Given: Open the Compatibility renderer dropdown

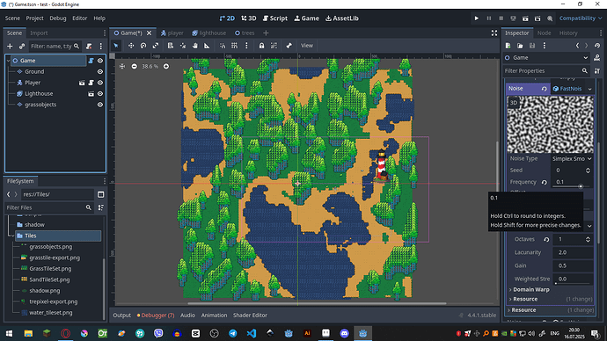Looking at the screenshot, I should tap(581, 18).
